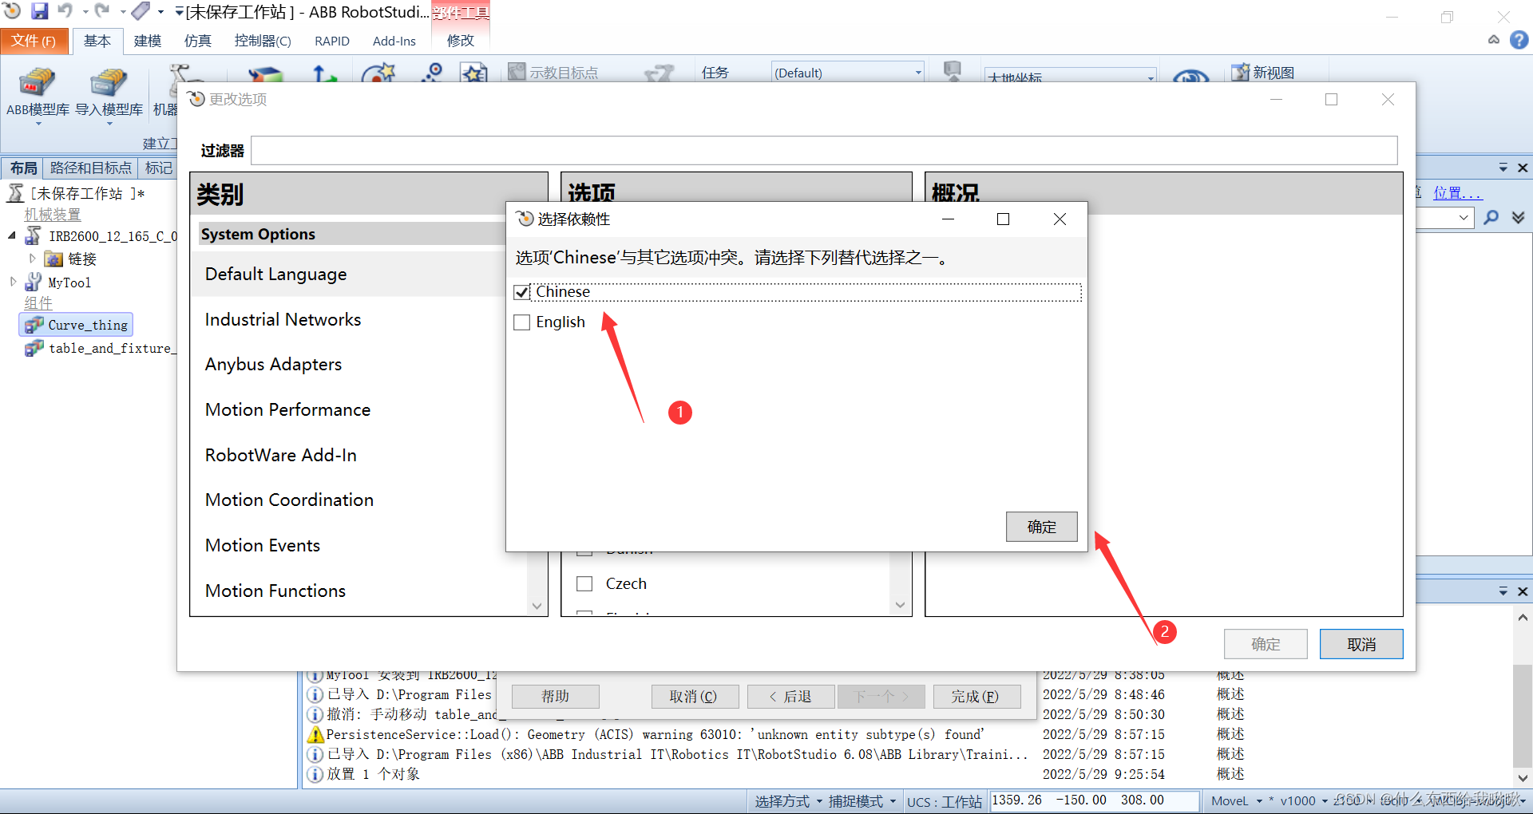Click the path points icon in the ribbon

pyautogui.click(x=432, y=73)
